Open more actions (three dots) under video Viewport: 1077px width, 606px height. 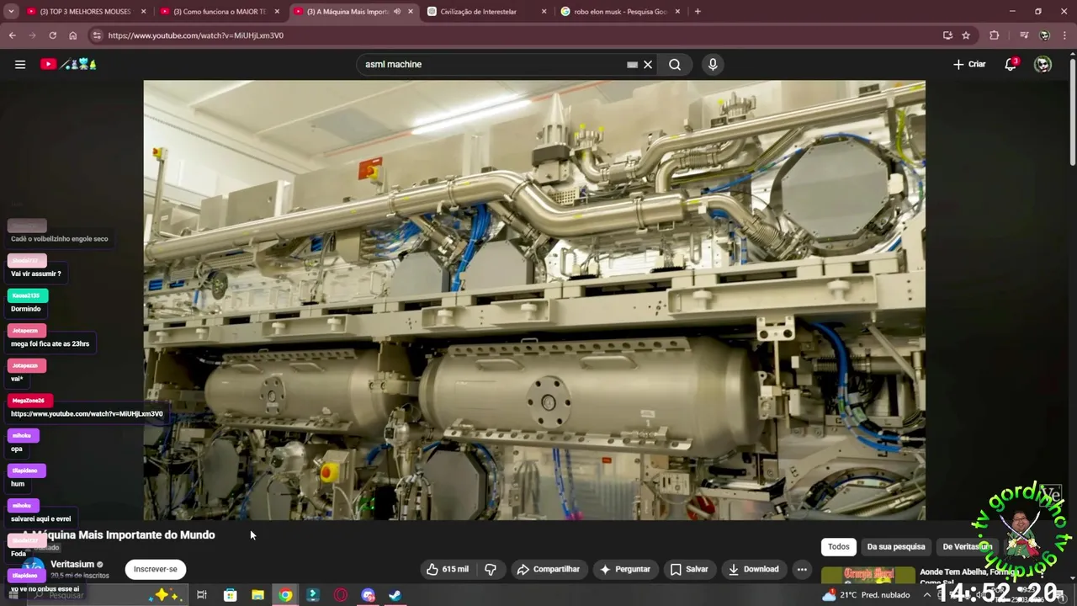[x=802, y=569]
